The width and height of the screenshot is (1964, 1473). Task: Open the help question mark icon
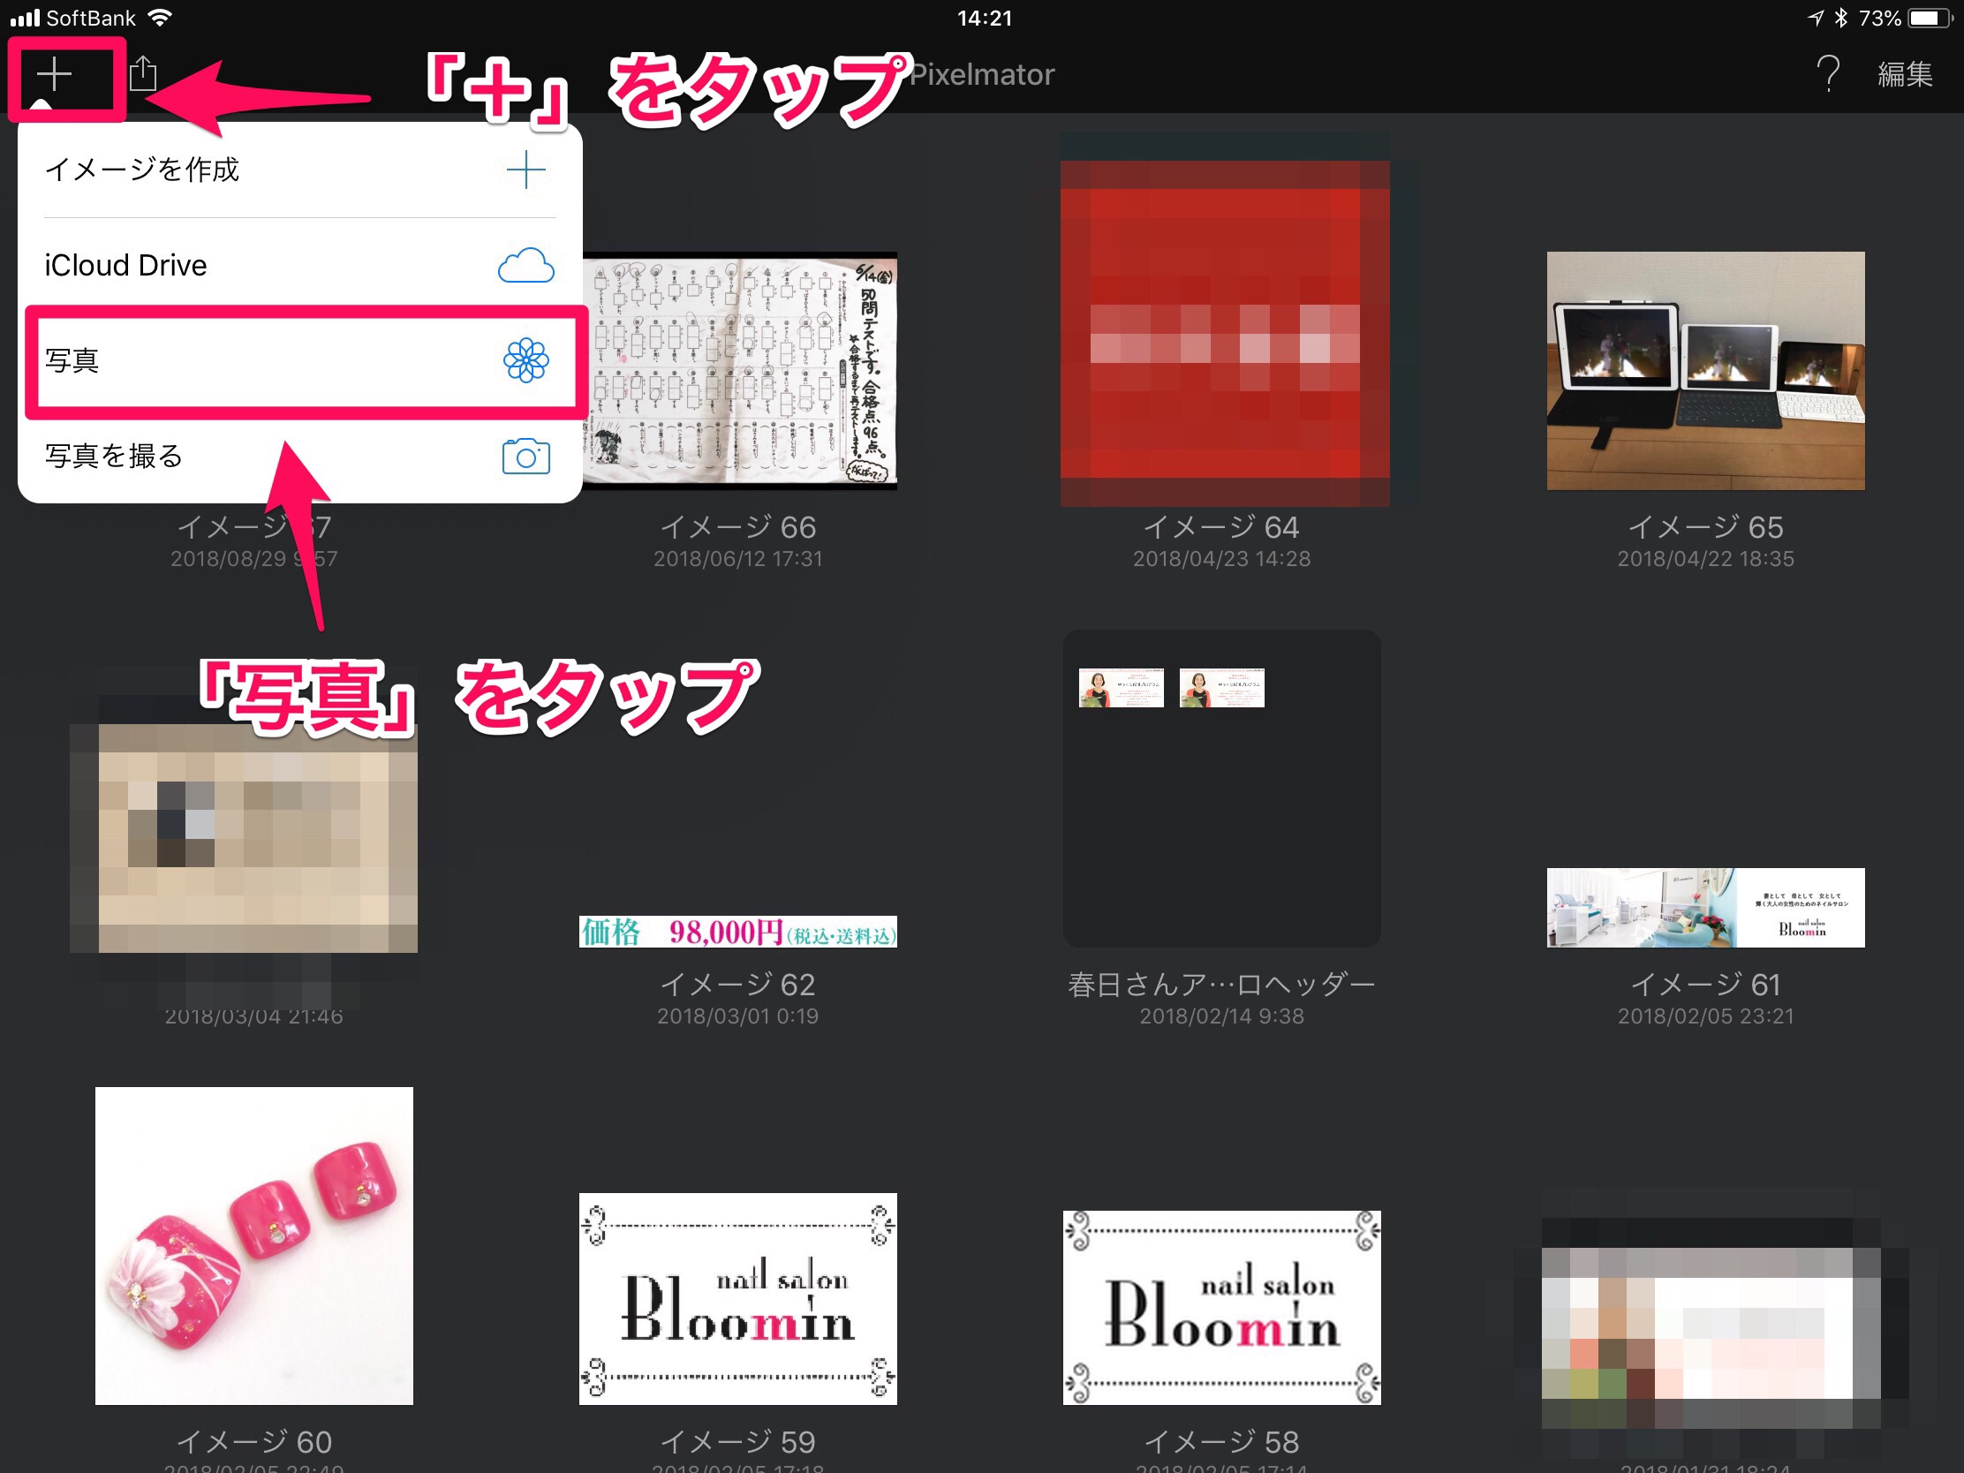pos(1827,74)
